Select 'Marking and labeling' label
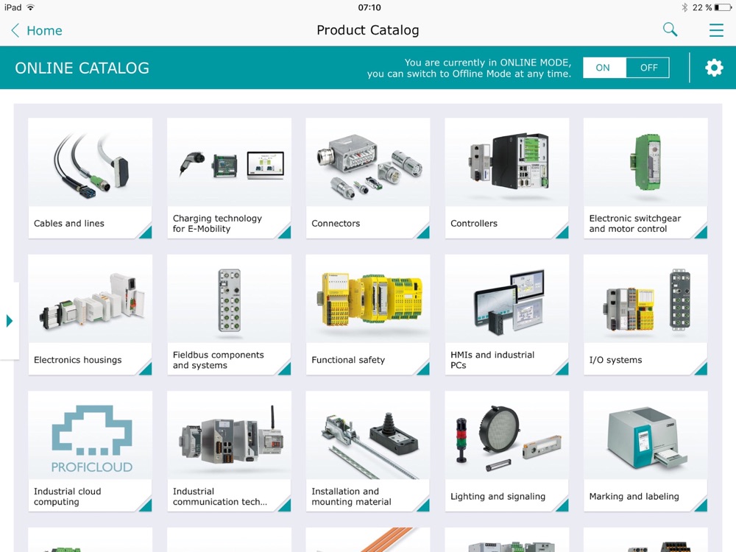 (634, 497)
